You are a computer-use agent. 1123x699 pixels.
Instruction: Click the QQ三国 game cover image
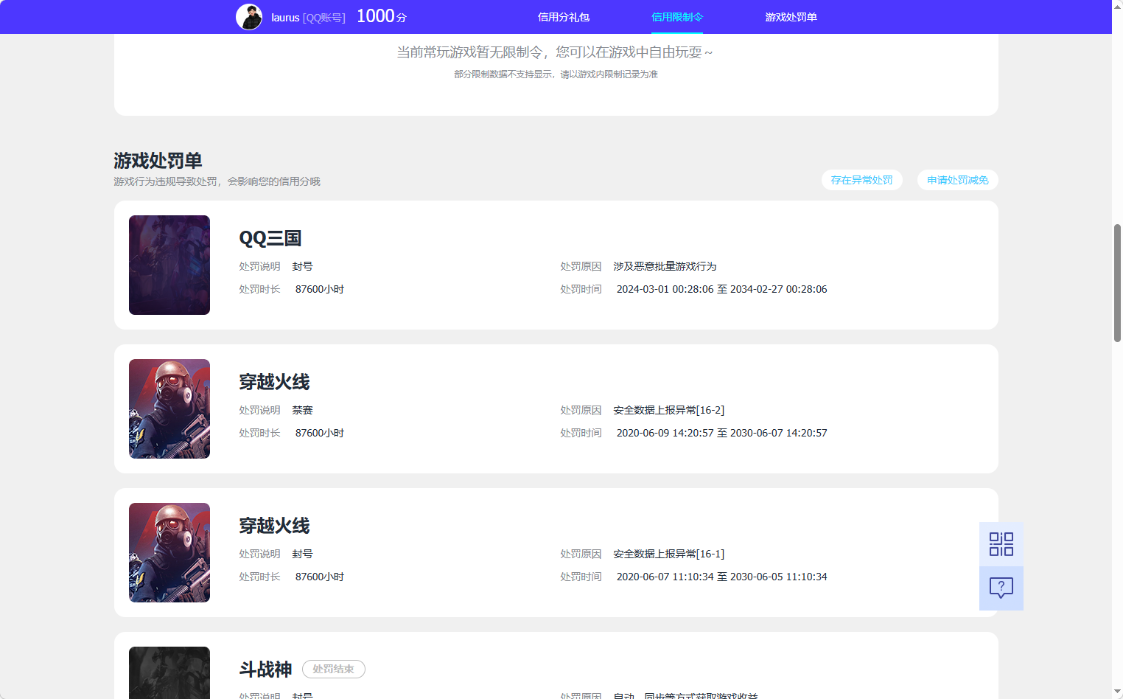pos(169,265)
